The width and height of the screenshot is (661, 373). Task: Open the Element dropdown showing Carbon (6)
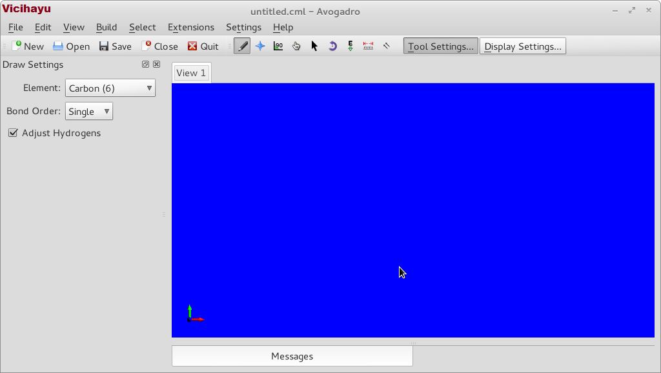tap(110, 88)
